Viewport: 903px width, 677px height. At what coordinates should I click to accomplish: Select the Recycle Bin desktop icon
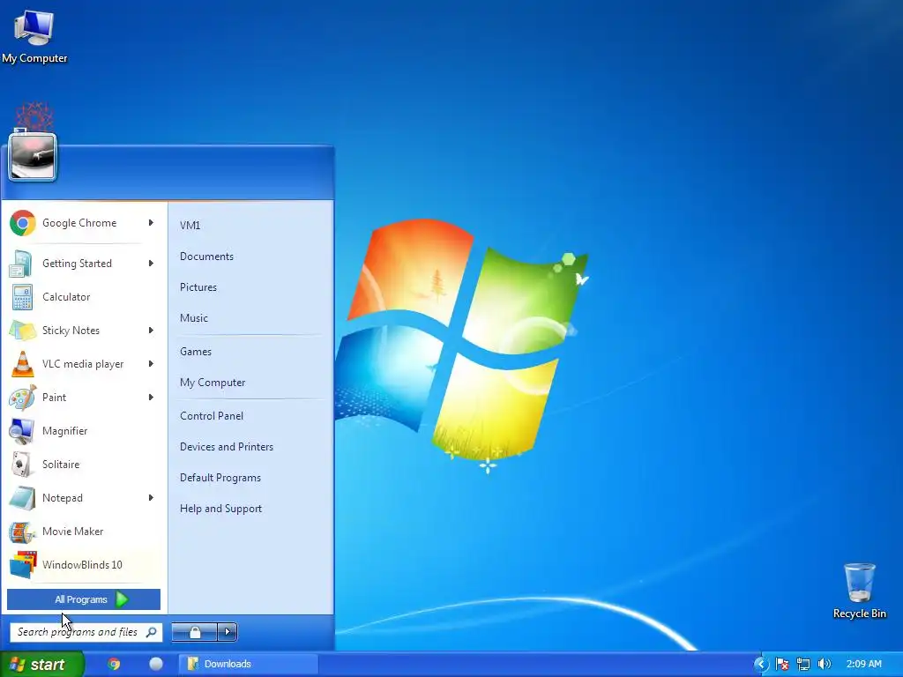pyautogui.click(x=859, y=591)
